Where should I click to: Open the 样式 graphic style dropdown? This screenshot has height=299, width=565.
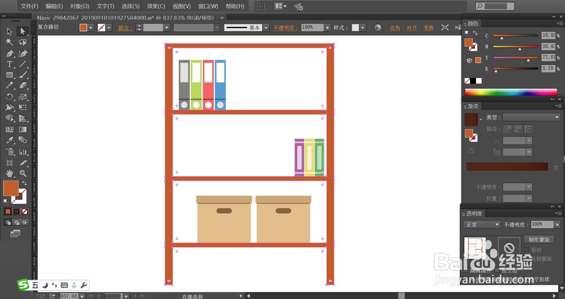[x=363, y=28]
